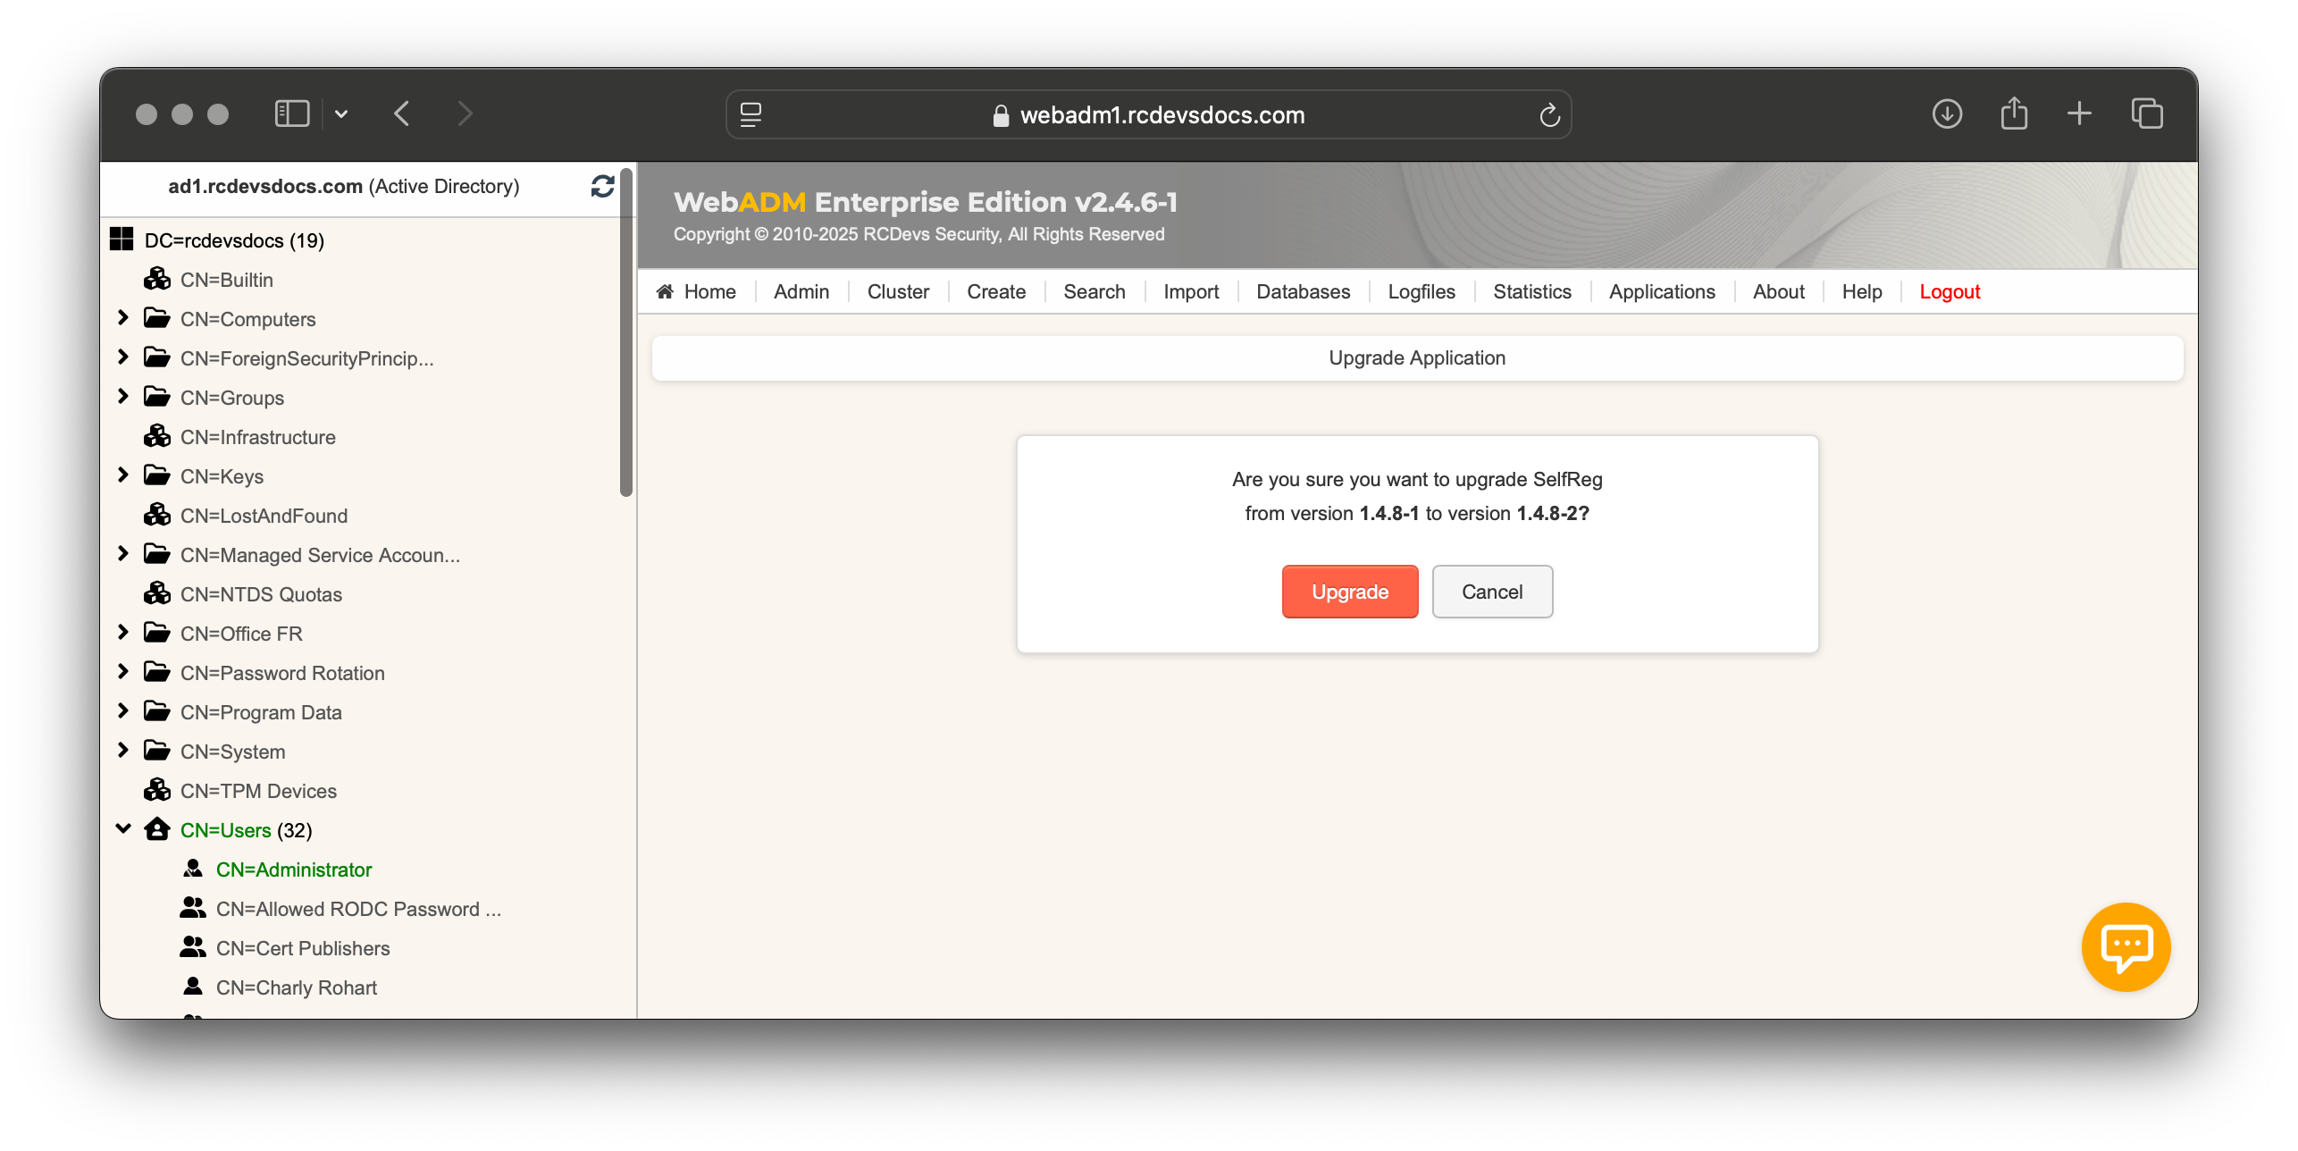The image size is (2298, 1151).
Task: Open the Admin menu
Action: tap(801, 291)
